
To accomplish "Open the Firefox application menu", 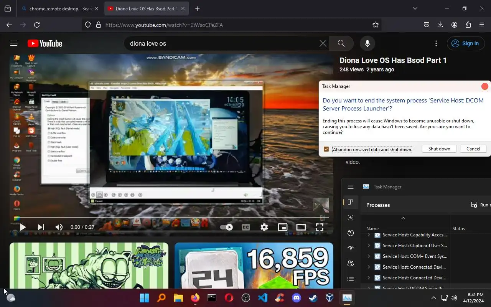I will pyautogui.click(x=482, y=25).
